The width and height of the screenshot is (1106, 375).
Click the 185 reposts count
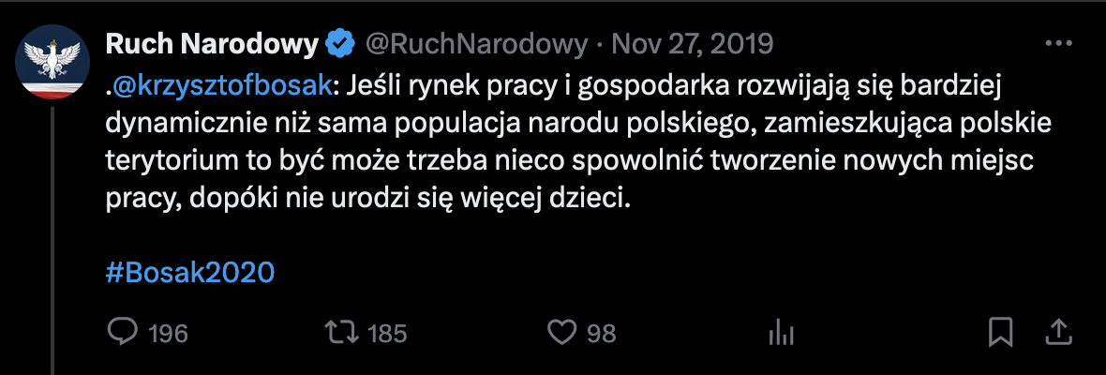pos(386,333)
